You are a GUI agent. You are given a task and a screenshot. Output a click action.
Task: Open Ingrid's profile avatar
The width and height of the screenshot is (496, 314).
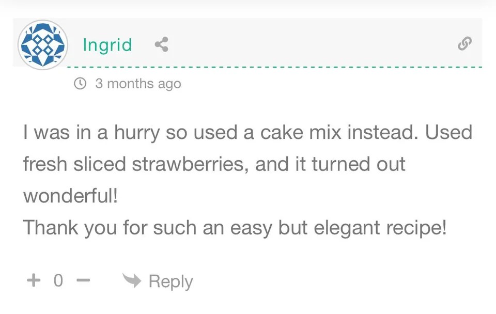pyautogui.click(x=42, y=45)
